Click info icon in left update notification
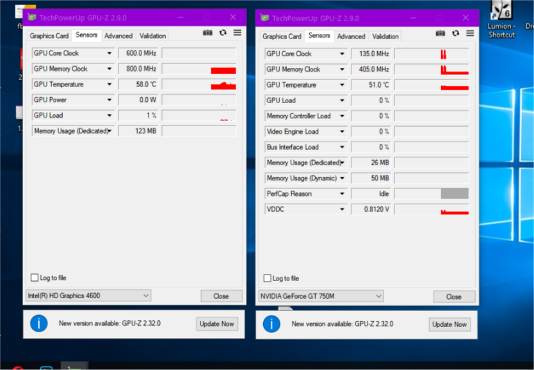The height and width of the screenshot is (370, 534). pos(39,323)
